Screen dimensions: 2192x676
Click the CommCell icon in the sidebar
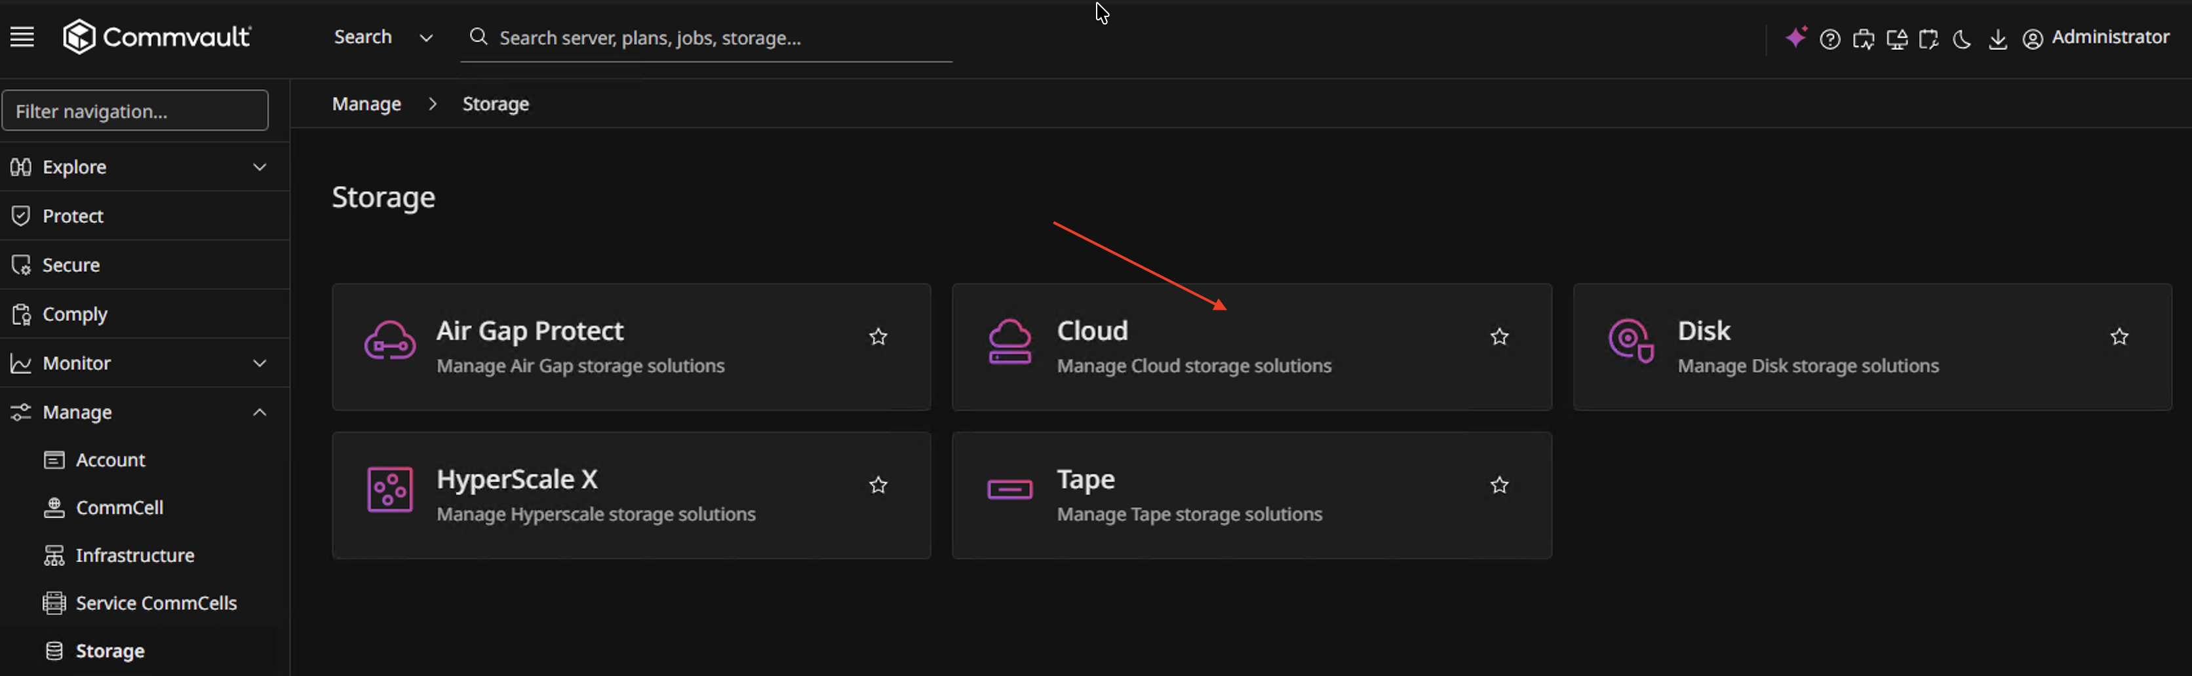pyautogui.click(x=54, y=508)
